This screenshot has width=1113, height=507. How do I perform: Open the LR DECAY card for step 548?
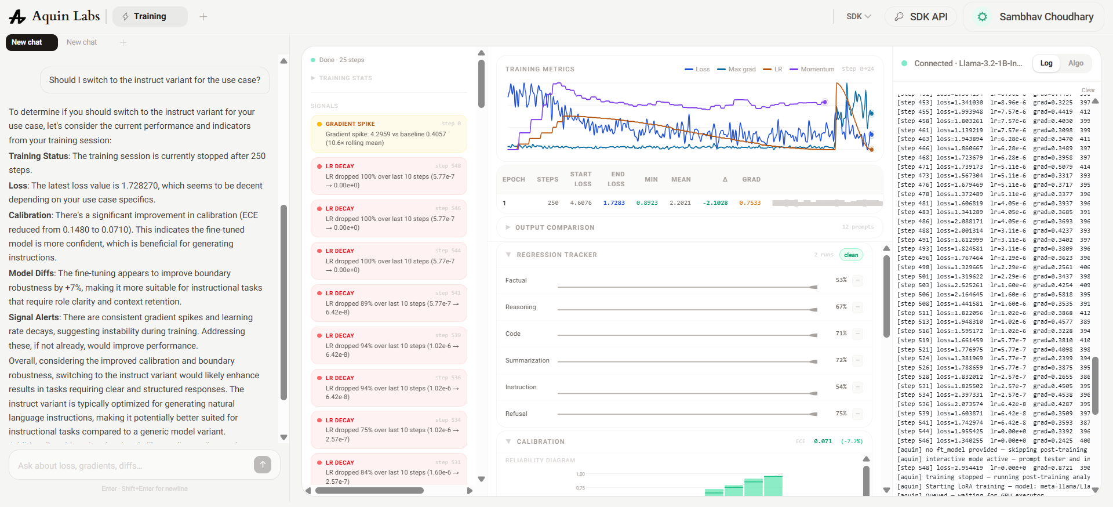(x=388, y=176)
